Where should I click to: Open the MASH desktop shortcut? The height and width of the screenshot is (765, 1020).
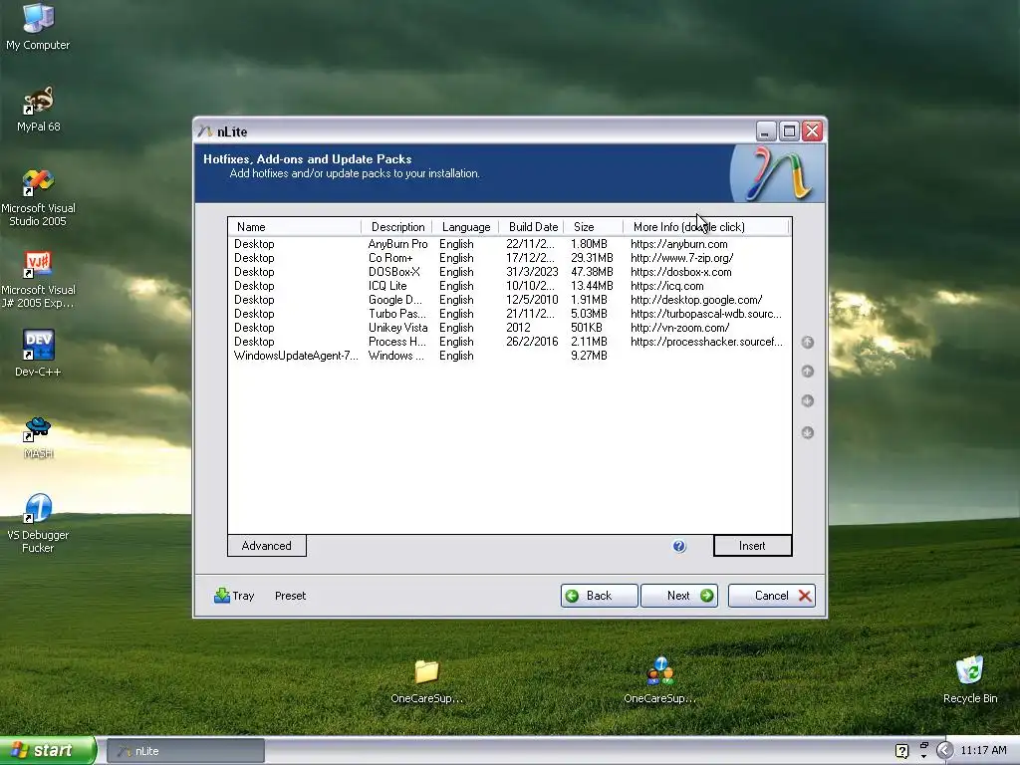click(38, 437)
